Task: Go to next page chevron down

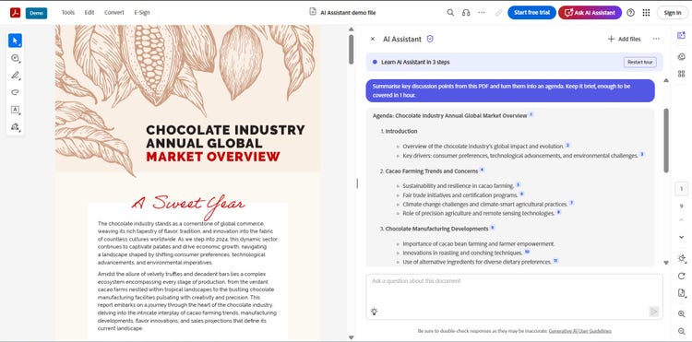Action: coord(682,237)
